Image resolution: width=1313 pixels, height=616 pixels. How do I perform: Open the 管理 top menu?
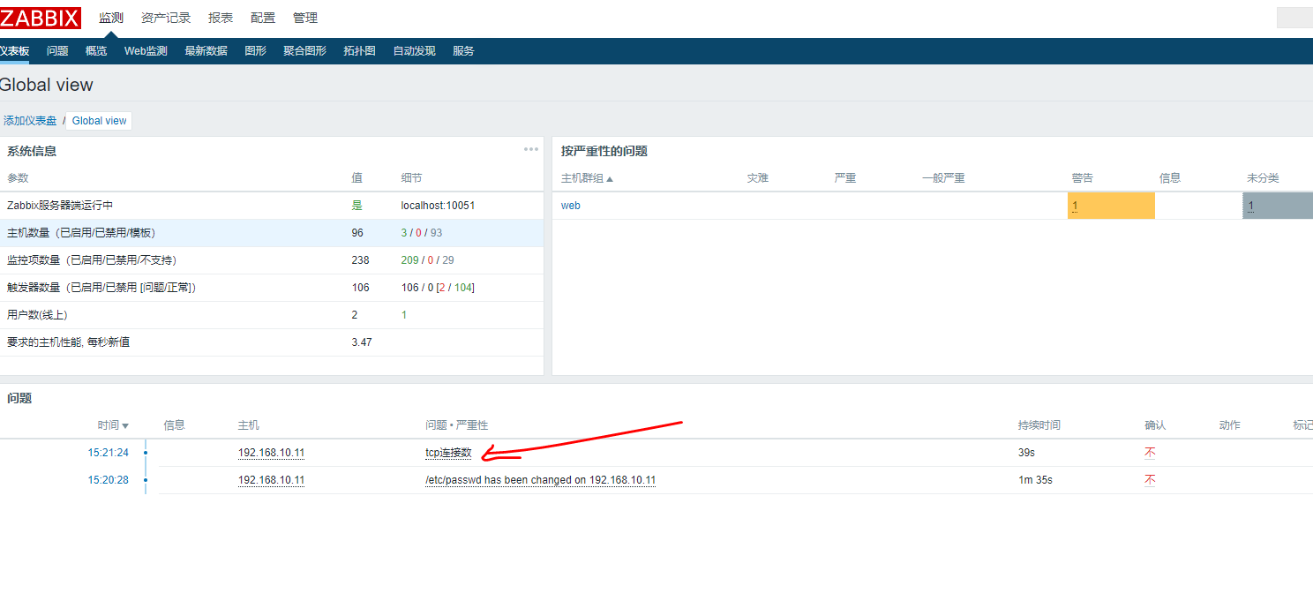pos(305,18)
